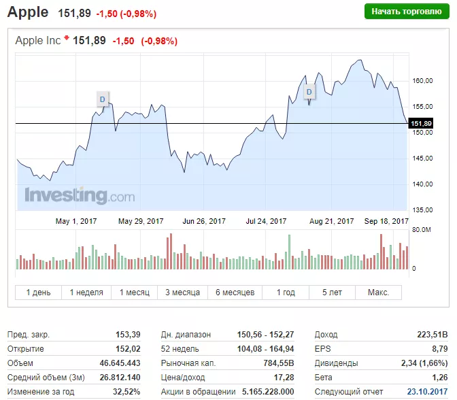Choose the 6 месяцев chart period

point(235,293)
